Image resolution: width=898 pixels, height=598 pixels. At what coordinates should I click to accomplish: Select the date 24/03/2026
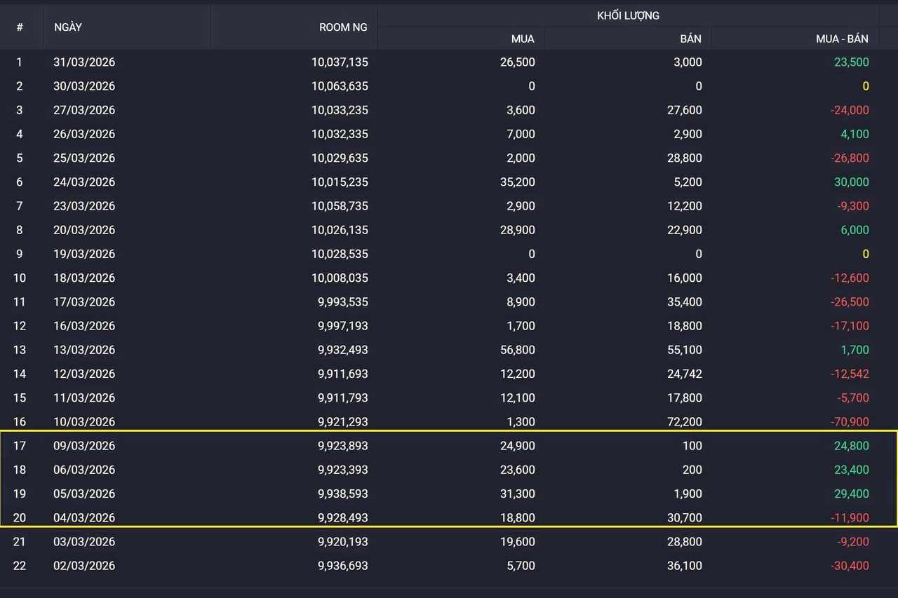tap(84, 182)
